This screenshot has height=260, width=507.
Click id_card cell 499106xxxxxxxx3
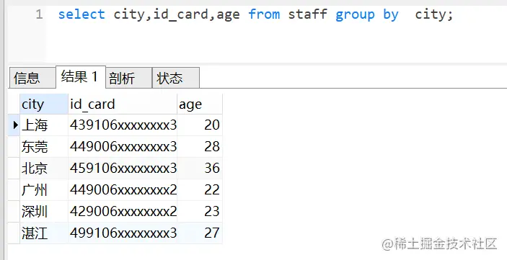click(x=123, y=233)
